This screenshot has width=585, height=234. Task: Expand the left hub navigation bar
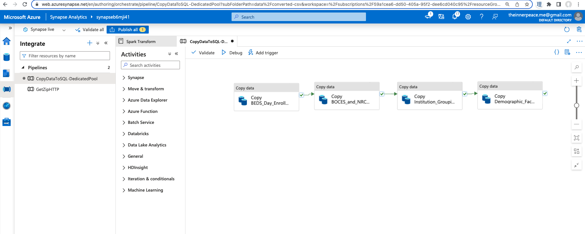click(10, 28)
